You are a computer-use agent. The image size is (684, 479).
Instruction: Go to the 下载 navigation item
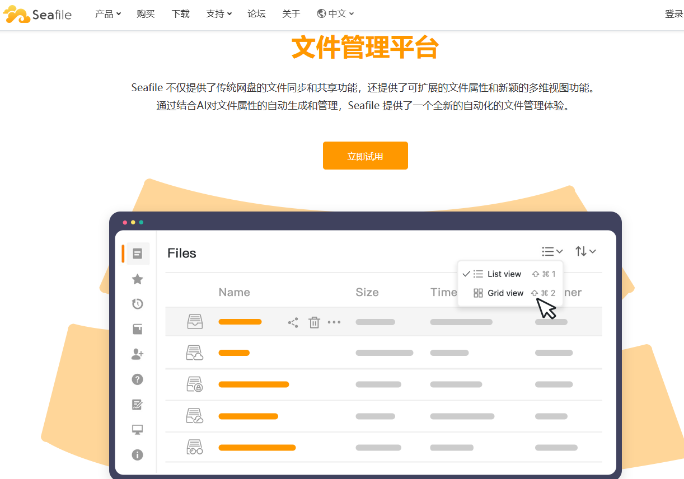pos(180,14)
